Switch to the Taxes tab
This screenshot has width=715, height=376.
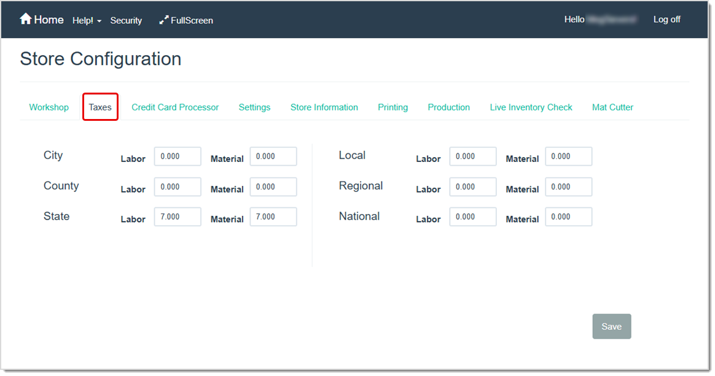[100, 107]
